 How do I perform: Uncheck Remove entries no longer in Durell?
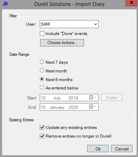pyautogui.click(x=42, y=136)
